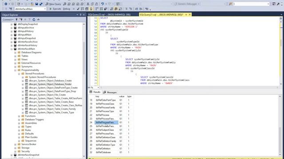This screenshot has width=284, height=159.
Task: Close the SQLQuery21.sql tab
Action: [x=189, y=15]
